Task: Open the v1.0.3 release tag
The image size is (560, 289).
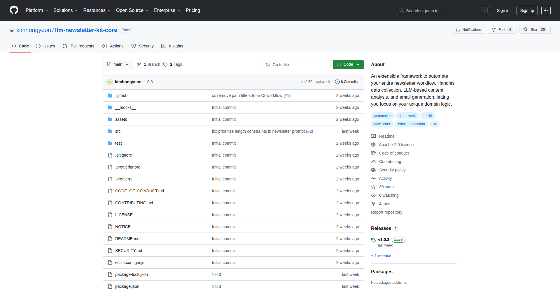Action: pyautogui.click(x=384, y=240)
